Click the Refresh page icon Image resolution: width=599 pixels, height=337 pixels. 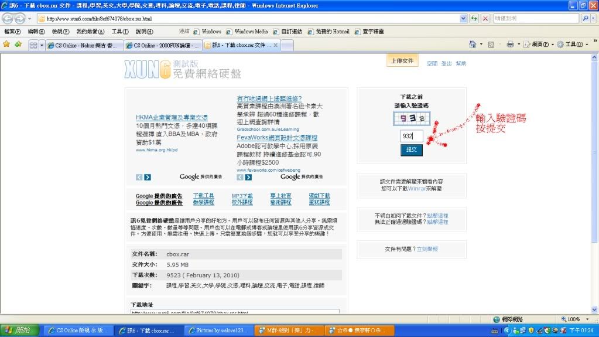[x=474, y=18]
